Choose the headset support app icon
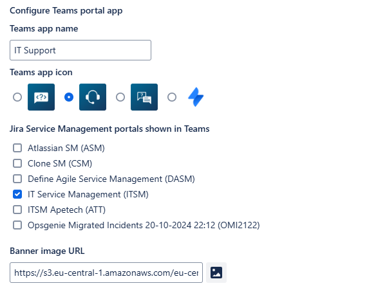 (93, 97)
